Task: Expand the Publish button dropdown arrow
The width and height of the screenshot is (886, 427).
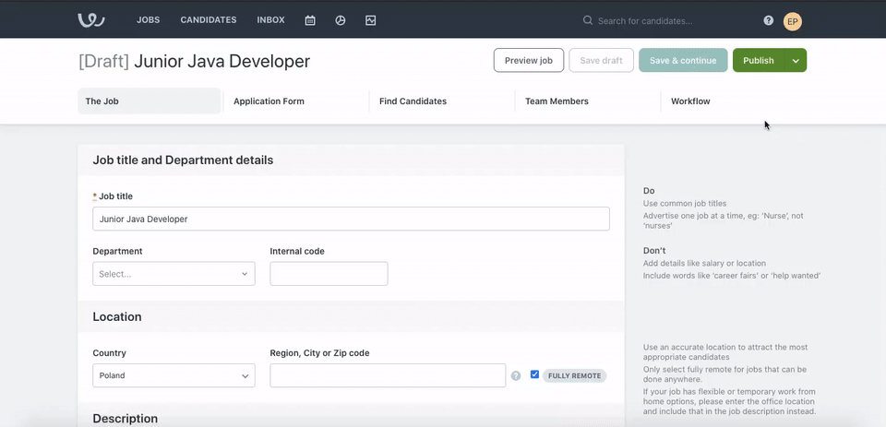Action: point(796,61)
